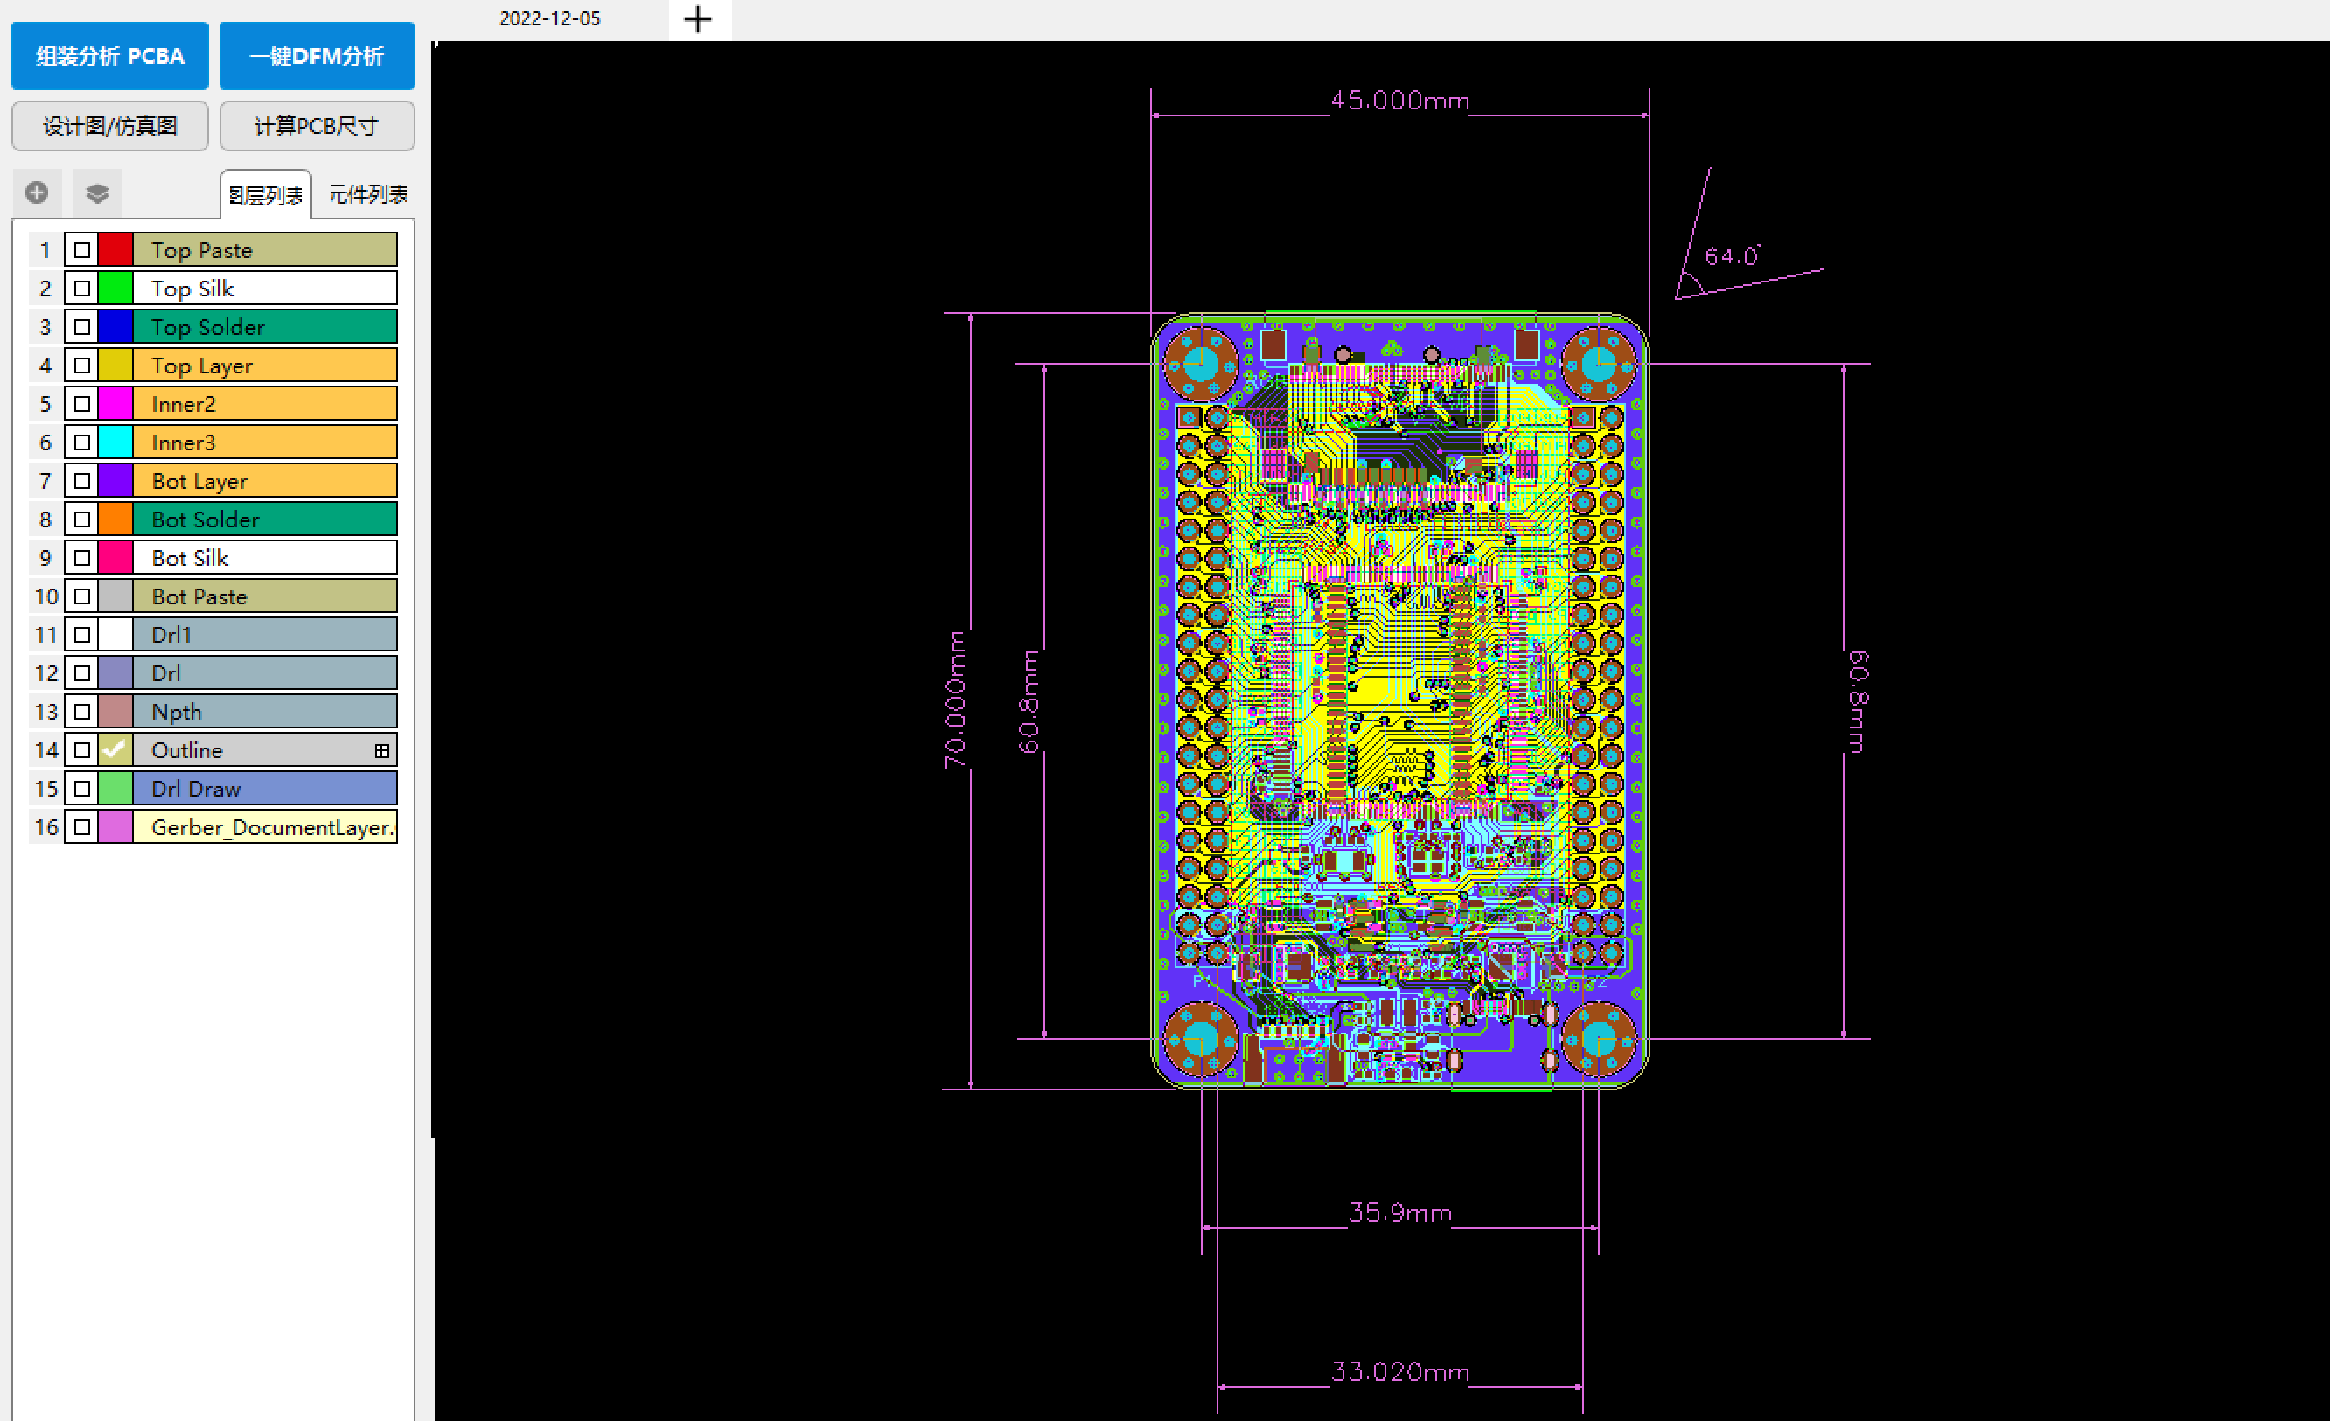Viewport: 2330px width, 1421px height.
Task: Open a new tab with the plus icon
Action: 698,19
